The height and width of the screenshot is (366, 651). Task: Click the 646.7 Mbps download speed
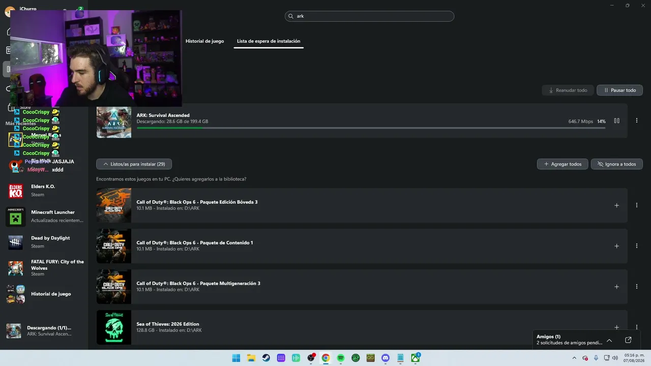[x=581, y=121]
